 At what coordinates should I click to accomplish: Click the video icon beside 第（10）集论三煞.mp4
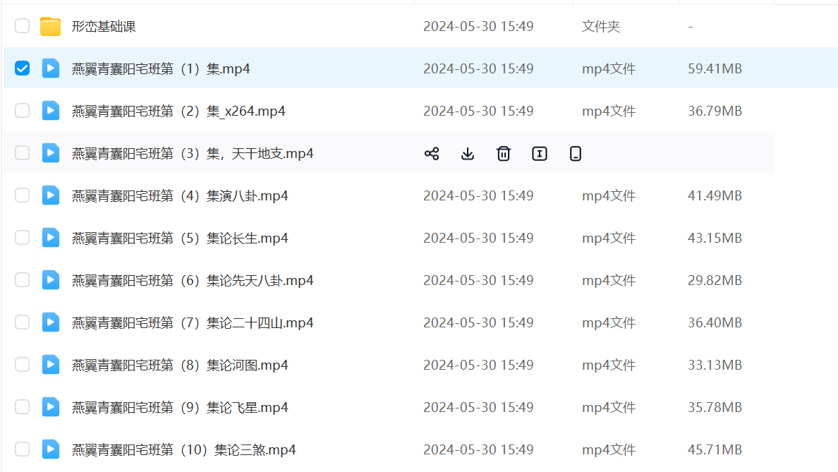click(x=50, y=449)
